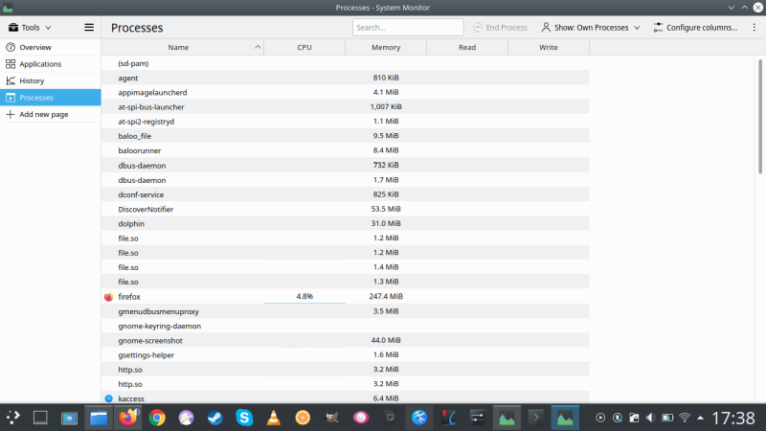Click the Read column header
The image size is (766, 431).
pyautogui.click(x=467, y=47)
